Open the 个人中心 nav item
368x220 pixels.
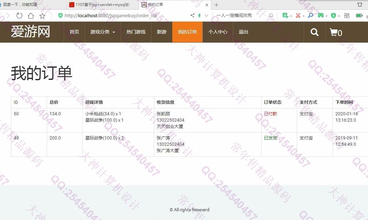(218, 32)
